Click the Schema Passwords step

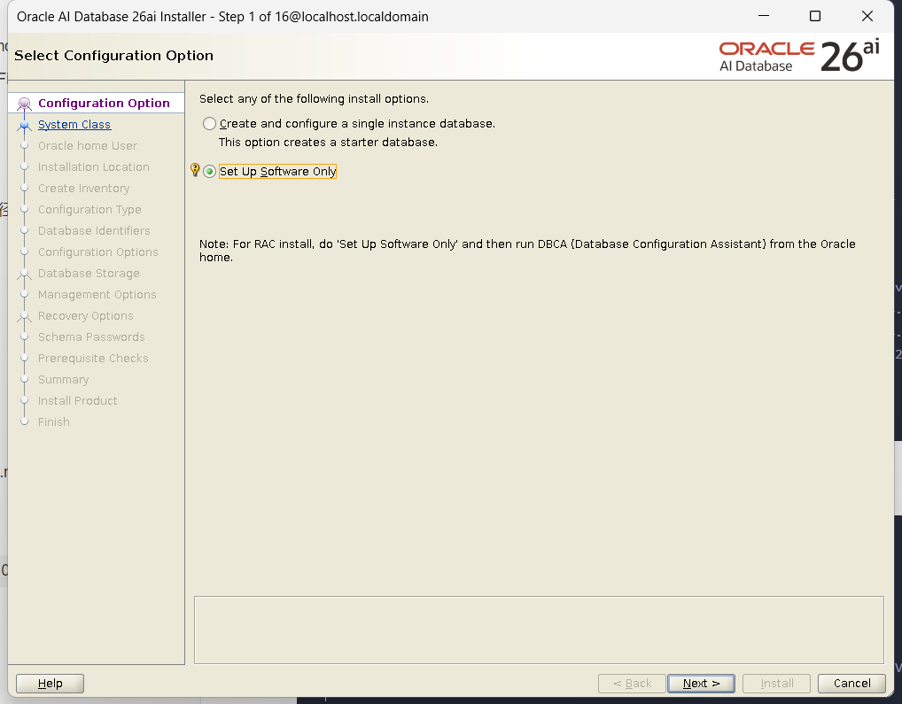coord(91,337)
